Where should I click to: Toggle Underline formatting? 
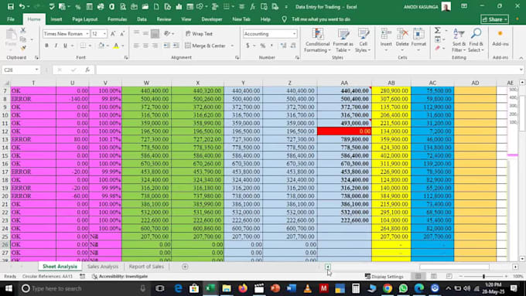pyautogui.click(x=65, y=46)
